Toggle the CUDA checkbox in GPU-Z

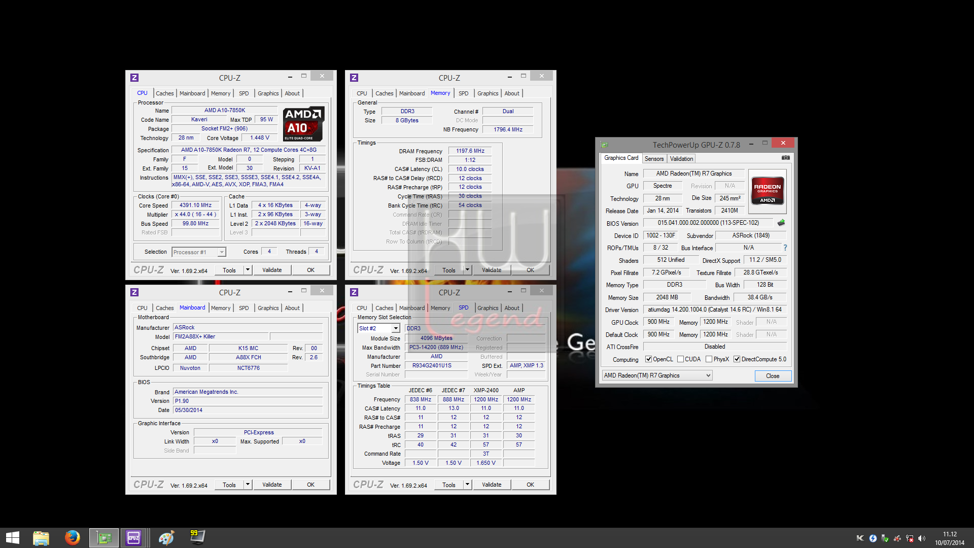[x=680, y=359]
